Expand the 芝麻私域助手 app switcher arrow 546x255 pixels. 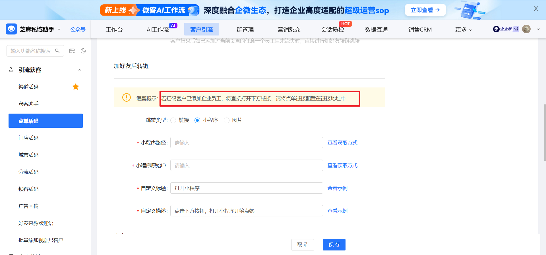tap(59, 29)
